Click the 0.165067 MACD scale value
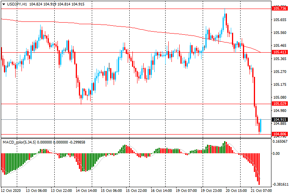289x195 pixels. point(280,142)
